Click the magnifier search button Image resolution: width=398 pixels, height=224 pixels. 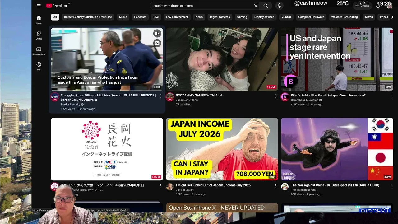pyautogui.click(x=266, y=6)
